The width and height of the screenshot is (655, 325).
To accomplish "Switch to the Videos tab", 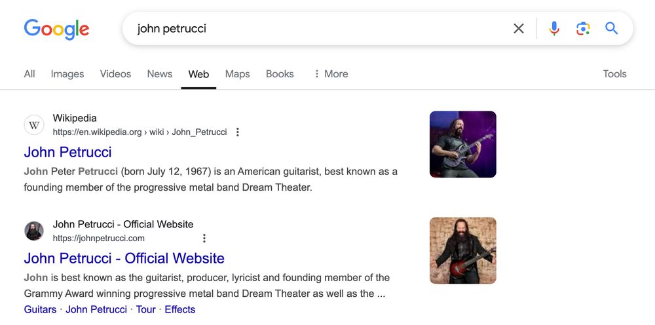I will (115, 74).
